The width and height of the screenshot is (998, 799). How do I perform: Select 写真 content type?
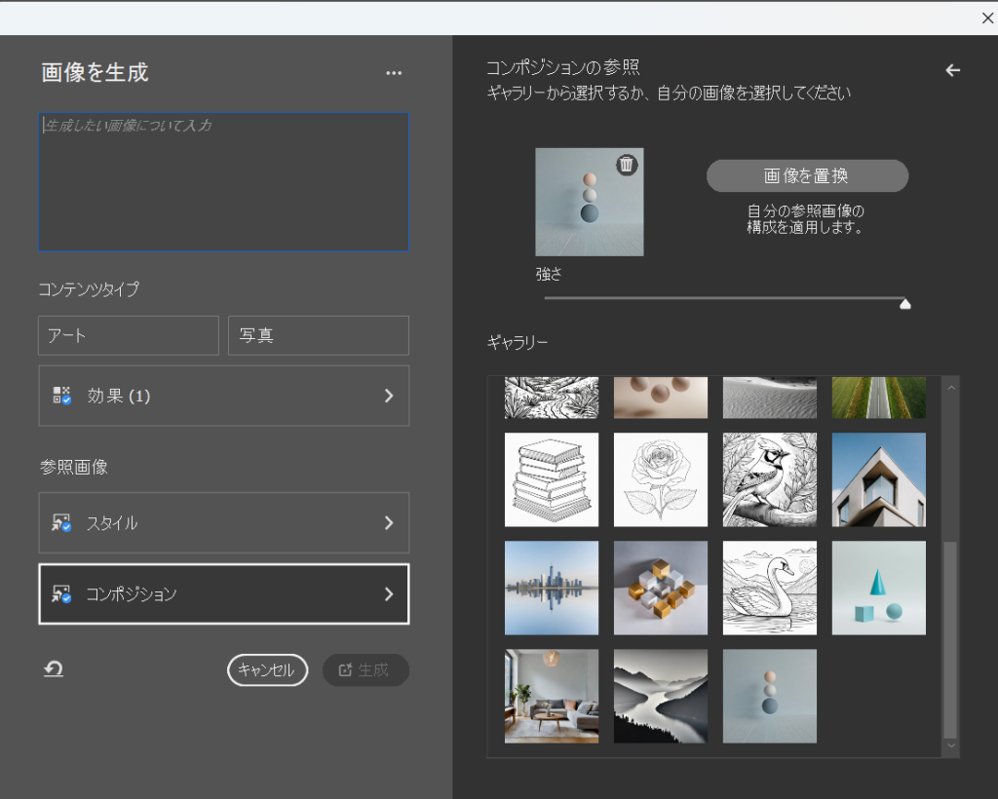[x=318, y=335]
